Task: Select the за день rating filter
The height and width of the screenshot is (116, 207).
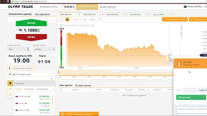Action: [x=19, y=89]
